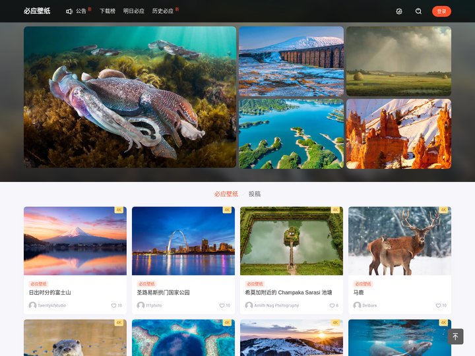Click author name f11photo
The height and width of the screenshot is (356, 475).
154,305
